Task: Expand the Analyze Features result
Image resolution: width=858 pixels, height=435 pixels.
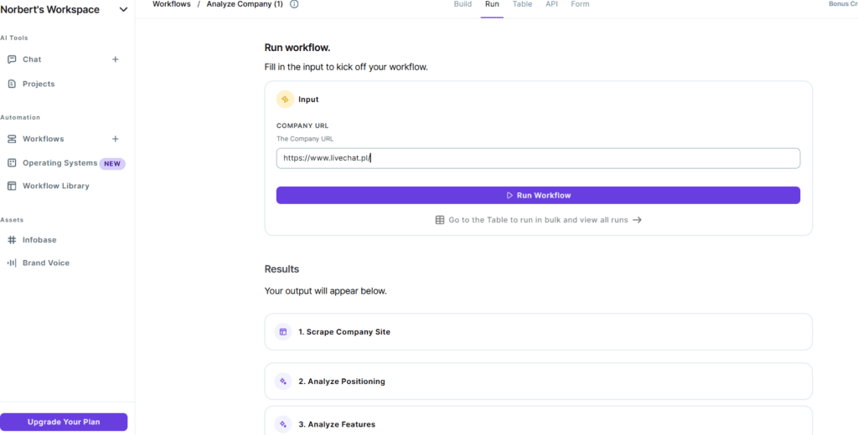Action: pyautogui.click(x=538, y=423)
